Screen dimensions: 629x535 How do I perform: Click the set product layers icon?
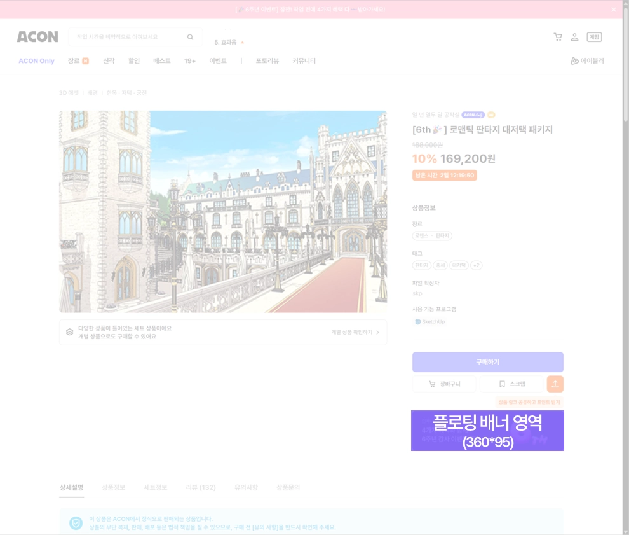[x=70, y=332]
